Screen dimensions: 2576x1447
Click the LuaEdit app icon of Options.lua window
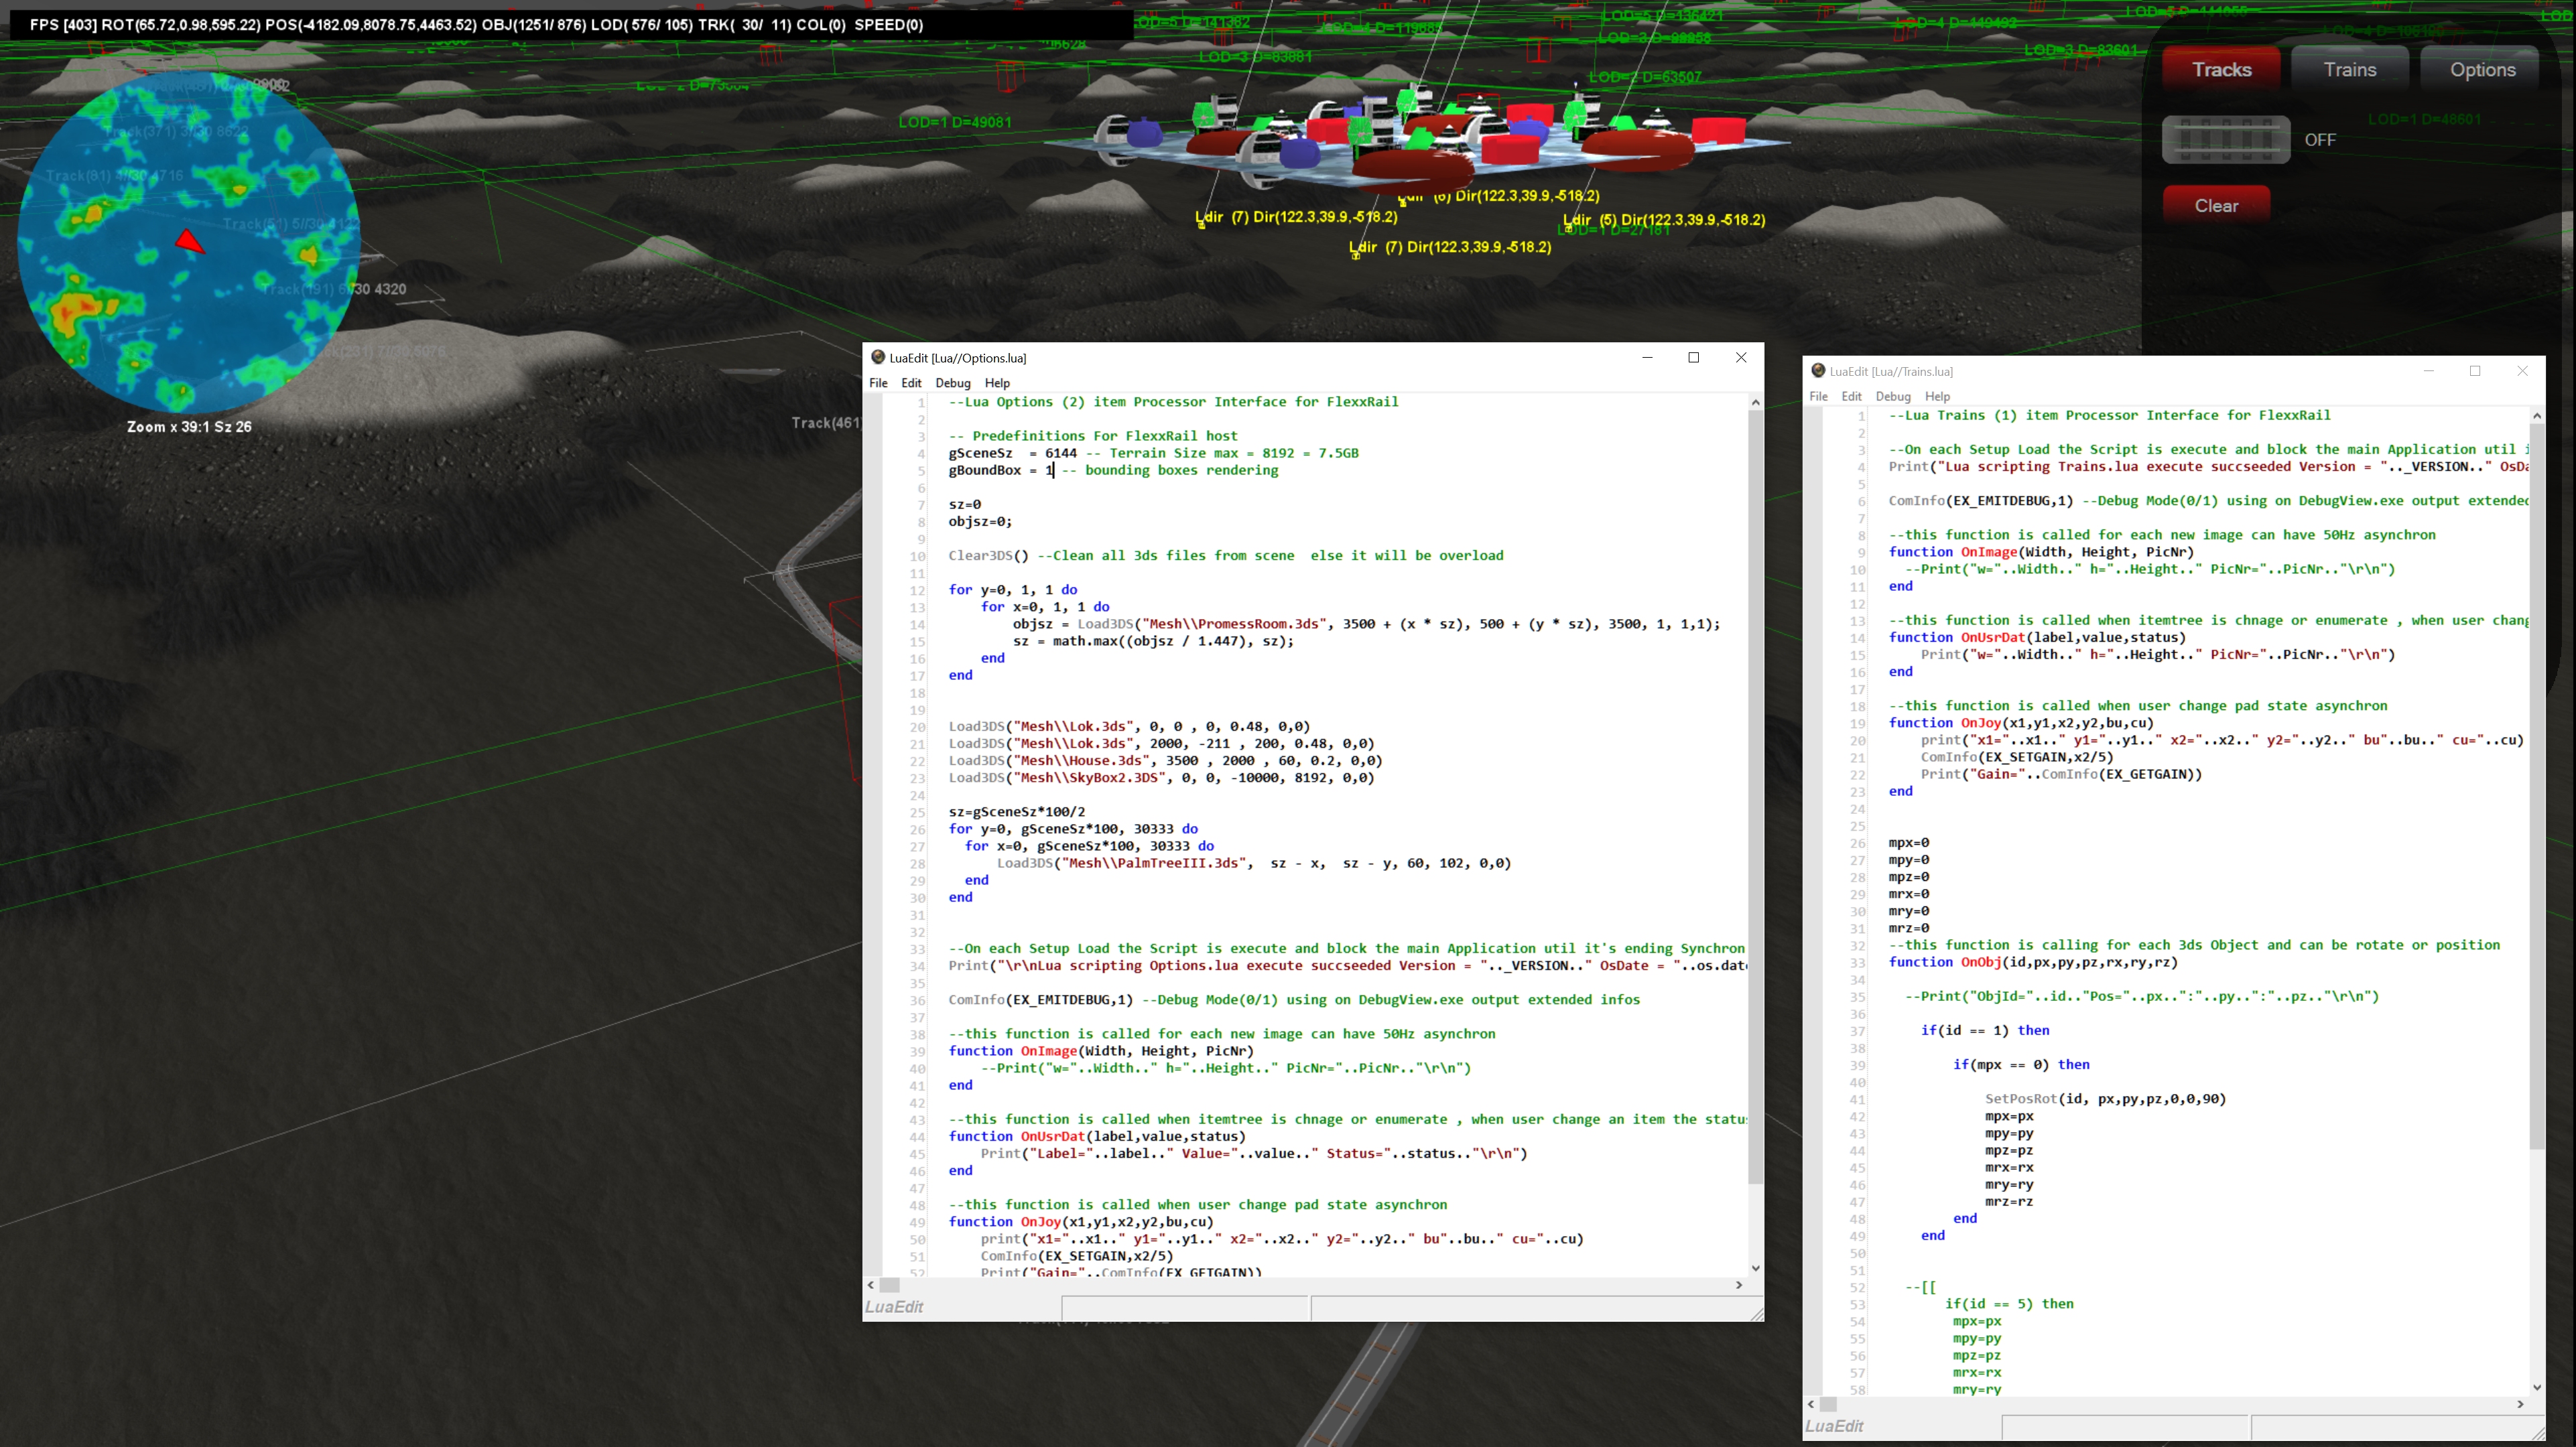(x=877, y=357)
